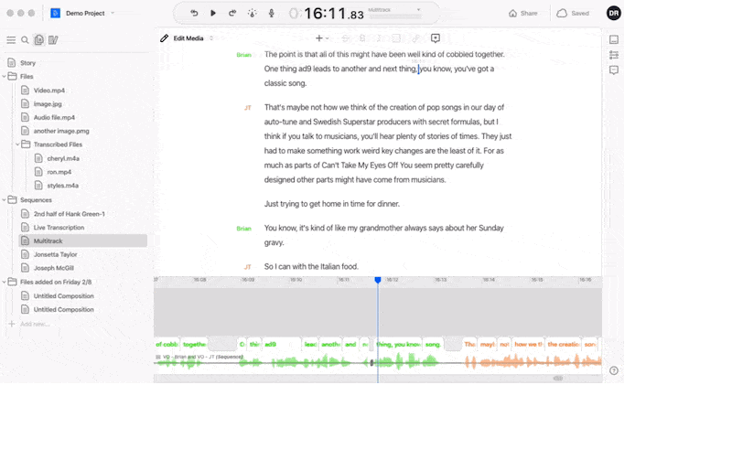Click the timeline horizontal scrollbar thumb
The width and height of the screenshot is (732, 449).
pyautogui.click(x=558, y=379)
